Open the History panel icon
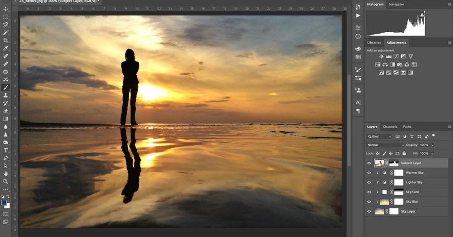 (358, 7)
